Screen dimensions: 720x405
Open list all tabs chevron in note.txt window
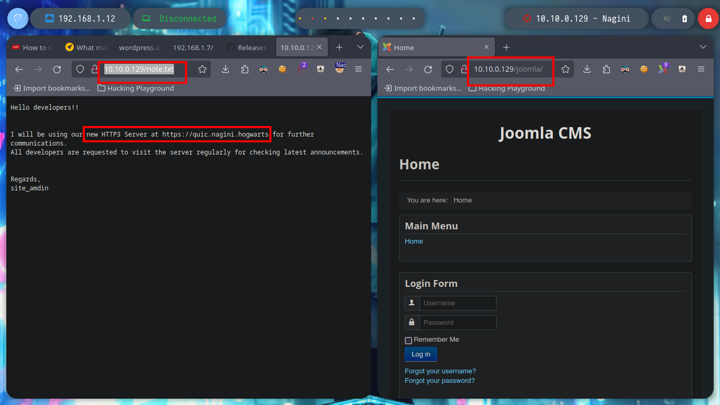pyautogui.click(x=361, y=47)
